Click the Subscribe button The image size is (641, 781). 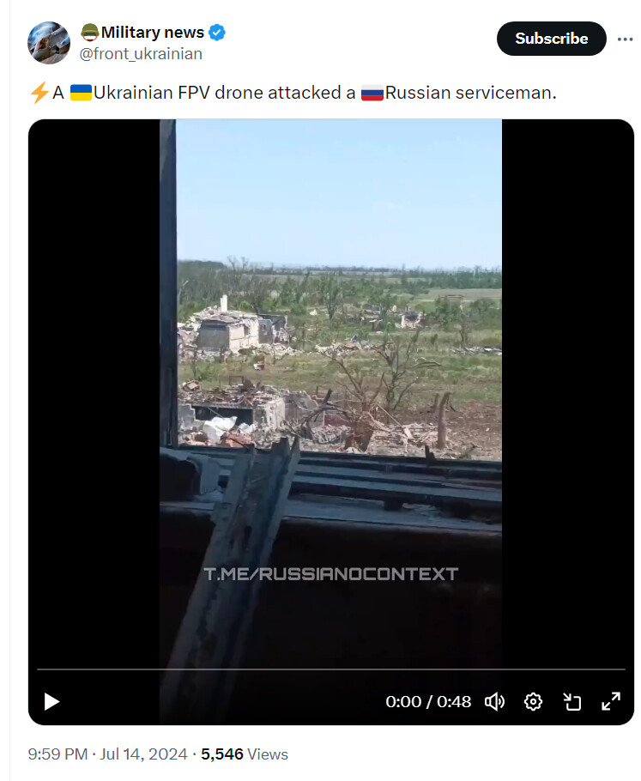(x=552, y=39)
